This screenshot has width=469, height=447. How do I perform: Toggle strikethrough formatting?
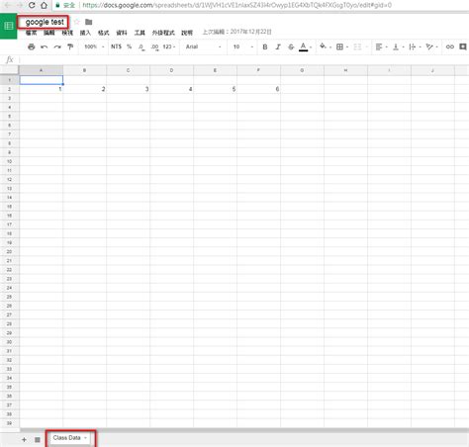[x=291, y=46]
